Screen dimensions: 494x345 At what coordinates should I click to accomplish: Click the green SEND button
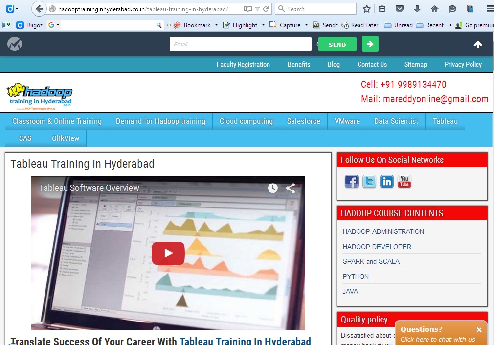(x=337, y=44)
